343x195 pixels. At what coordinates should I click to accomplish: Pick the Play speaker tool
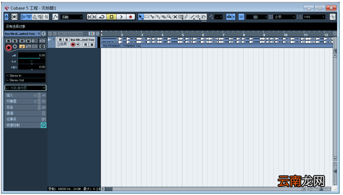coord(198,17)
